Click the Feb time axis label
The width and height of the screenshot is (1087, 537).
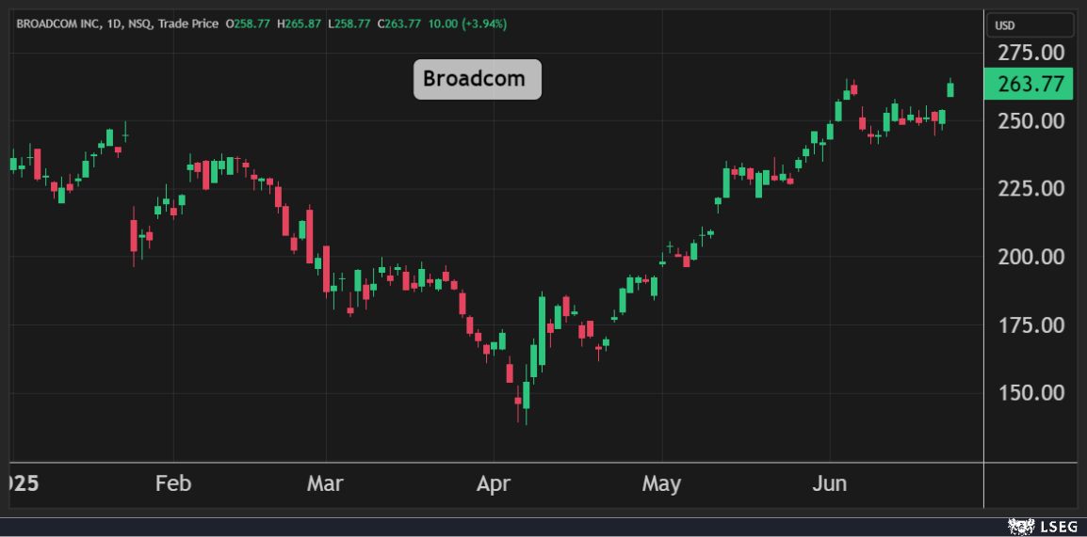pyautogui.click(x=173, y=483)
